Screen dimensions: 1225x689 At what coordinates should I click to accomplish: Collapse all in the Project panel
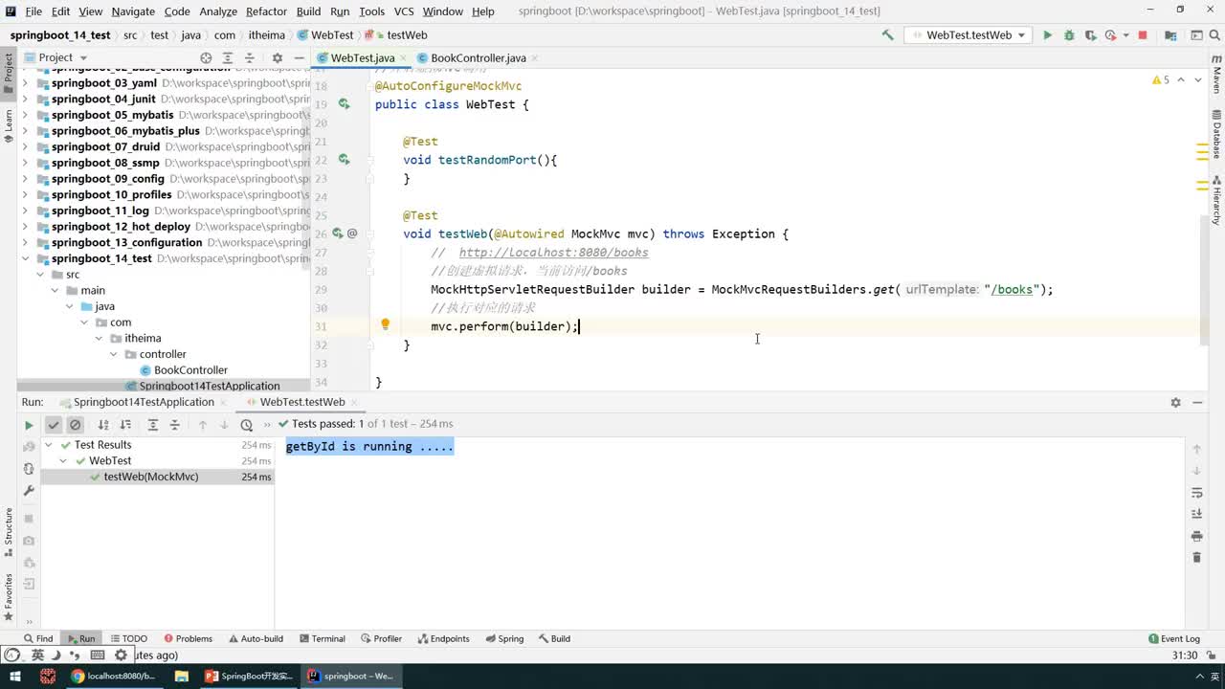250,57
